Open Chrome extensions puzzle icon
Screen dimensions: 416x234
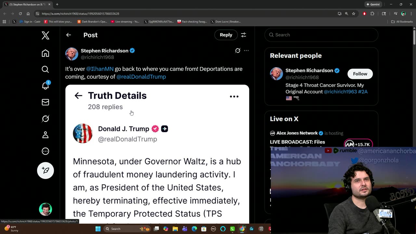372,14
